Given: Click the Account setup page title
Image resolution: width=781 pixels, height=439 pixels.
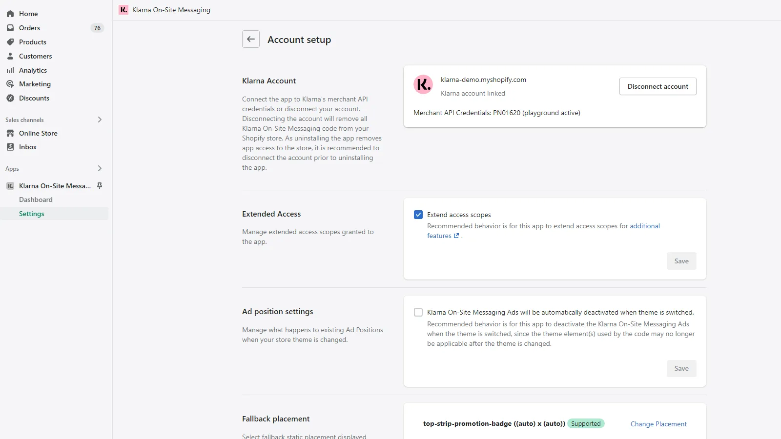Looking at the screenshot, I should 299,40.
